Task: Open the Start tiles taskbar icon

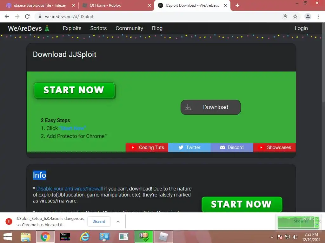Action: [65, 237]
